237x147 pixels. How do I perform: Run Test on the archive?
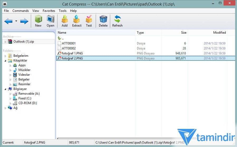pyautogui.click(x=89, y=21)
